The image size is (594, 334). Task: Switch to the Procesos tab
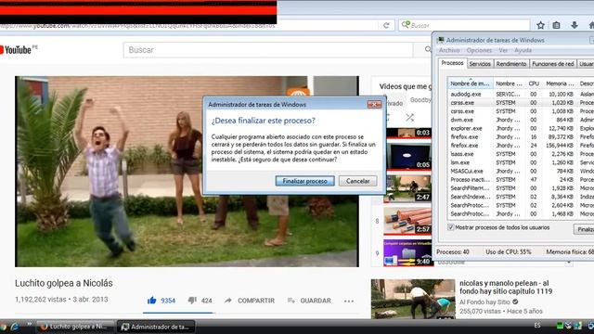(452, 63)
